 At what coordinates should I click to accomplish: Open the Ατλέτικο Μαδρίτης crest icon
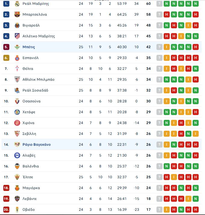(17, 36)
